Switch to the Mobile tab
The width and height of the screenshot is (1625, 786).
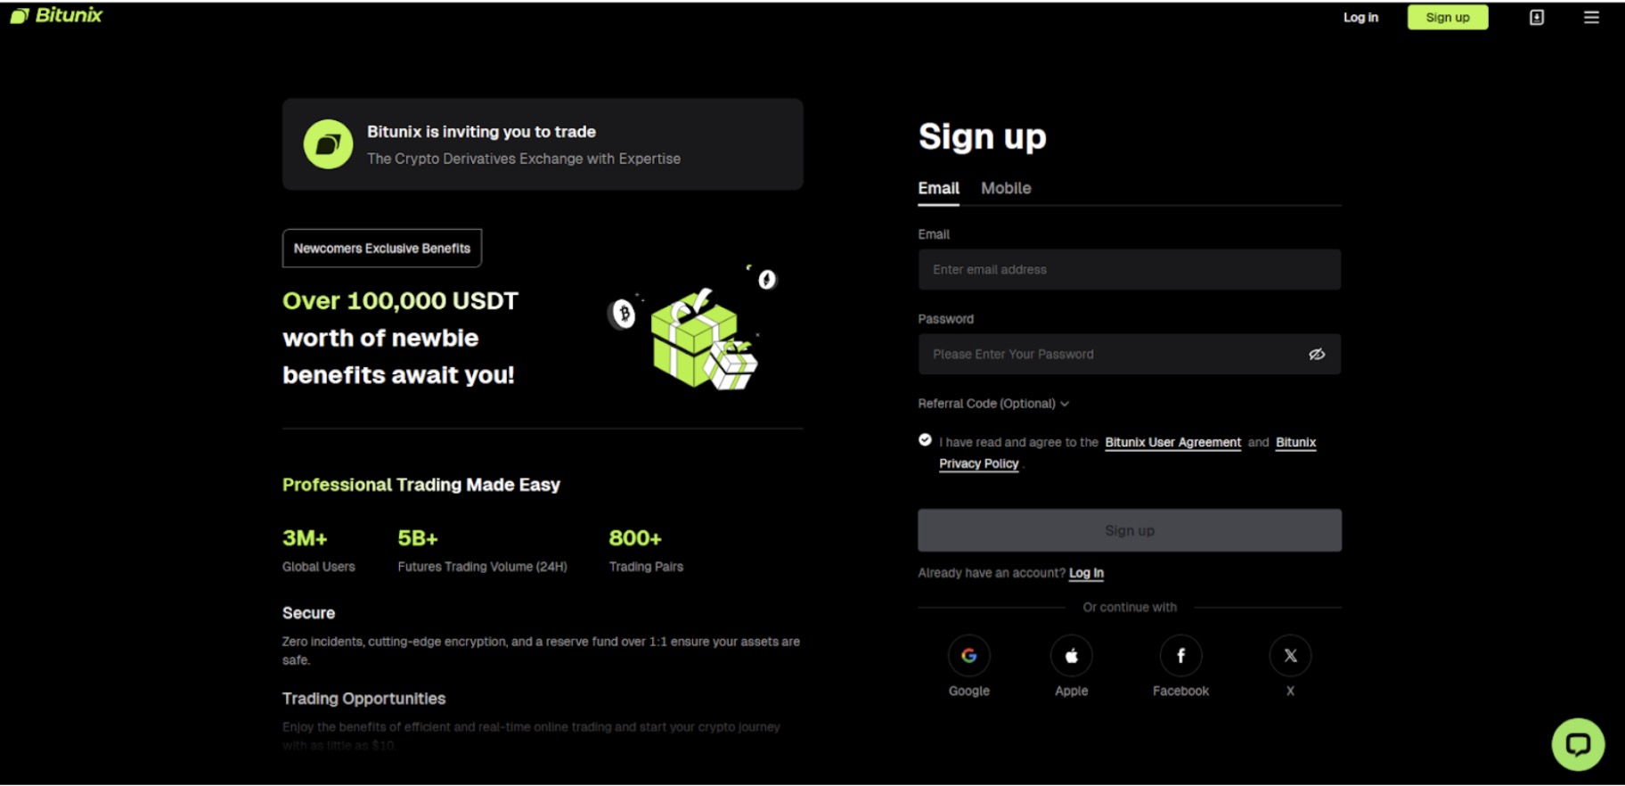coord(1006,188)
